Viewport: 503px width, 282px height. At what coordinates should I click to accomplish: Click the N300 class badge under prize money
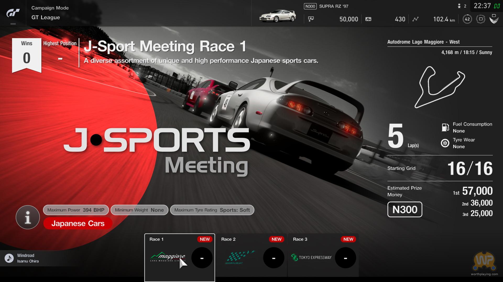(x=404, y=209)
